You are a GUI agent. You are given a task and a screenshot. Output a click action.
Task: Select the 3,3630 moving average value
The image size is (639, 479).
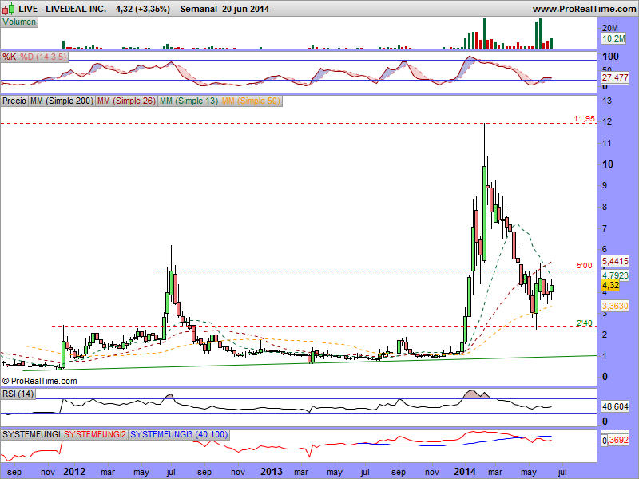tap(615, 306)
